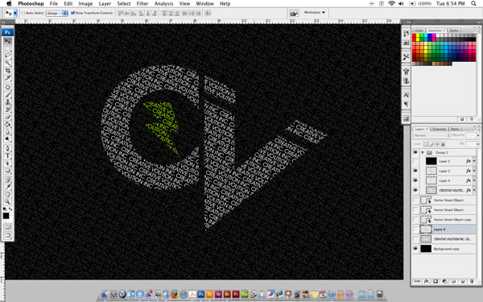Click the foreground color swatch
The width and height of the screenshot is (483, 302).
6,216
